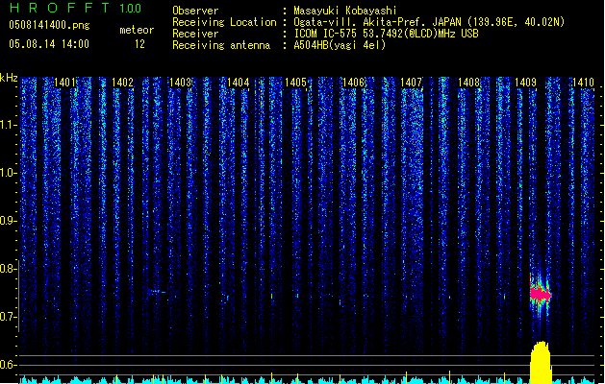
Task: Click the 0.7 kHz axis label
Action: (x=9, y=317)
